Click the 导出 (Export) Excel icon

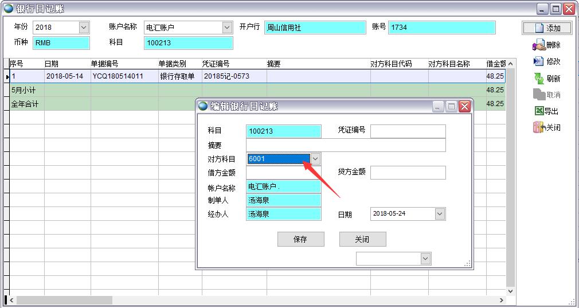539,111
